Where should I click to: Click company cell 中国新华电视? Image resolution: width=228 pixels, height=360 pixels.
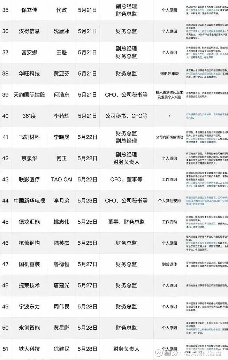click(29, 201)
